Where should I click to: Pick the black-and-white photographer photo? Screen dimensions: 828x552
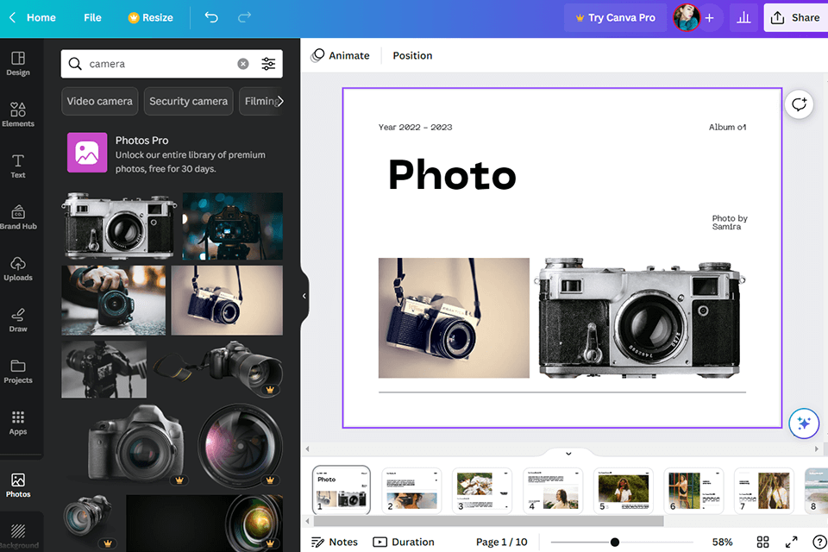(x=104, y=369)
